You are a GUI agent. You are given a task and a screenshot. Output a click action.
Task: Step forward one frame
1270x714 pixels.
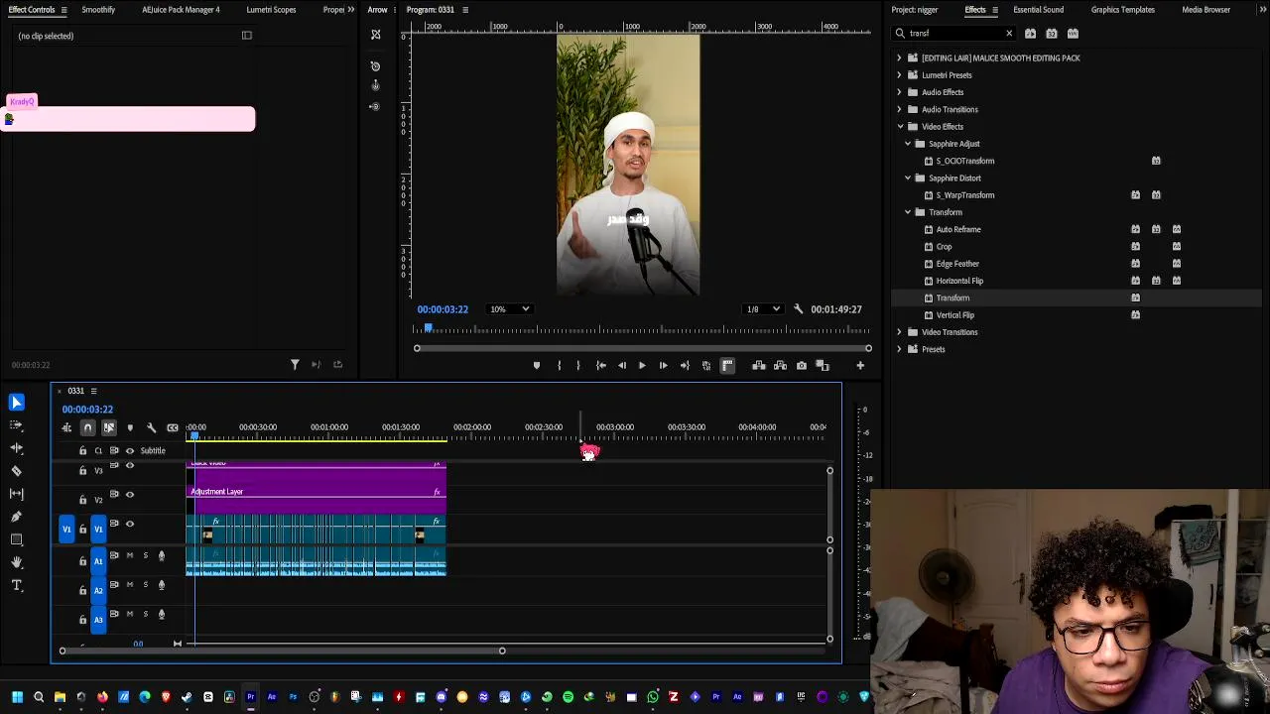663,366
